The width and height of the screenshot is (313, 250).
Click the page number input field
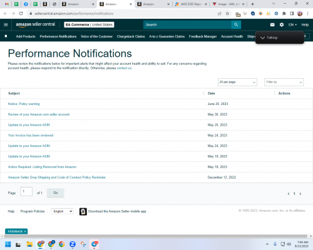26,191
